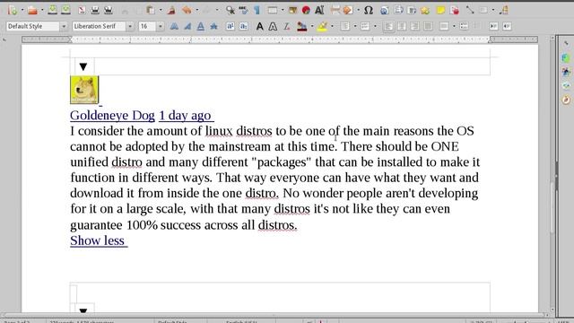Insert a comment with the yellow note icon

(440, 10)
